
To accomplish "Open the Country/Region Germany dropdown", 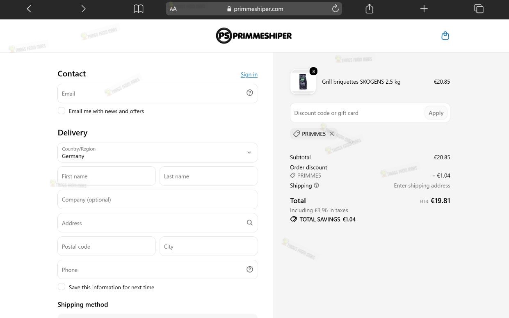I will point(157,153).
